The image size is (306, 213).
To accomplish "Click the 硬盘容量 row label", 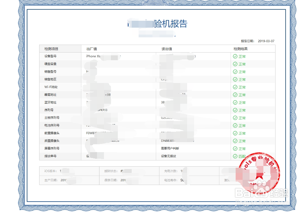I will pyautogui.click(x=50, y=64).
